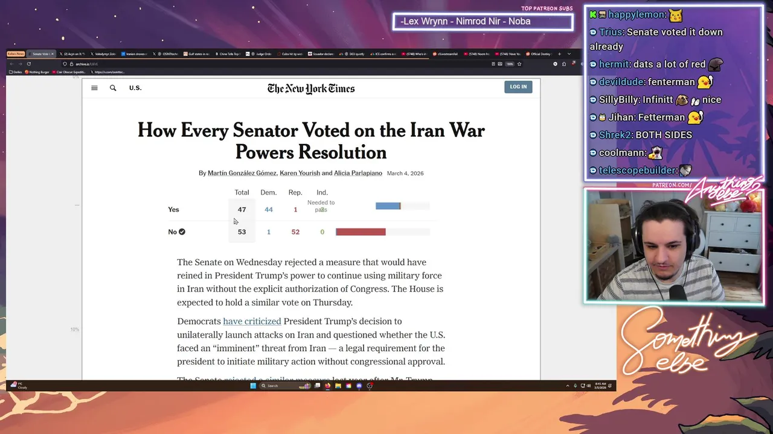Click the taskbar clock showing 8:45 AM

click(600, 386)
